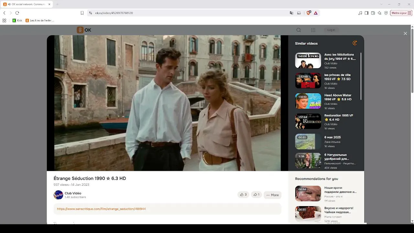
Task: Click the 'Mettre à jour' update menu button
Action: click(401, 13)
